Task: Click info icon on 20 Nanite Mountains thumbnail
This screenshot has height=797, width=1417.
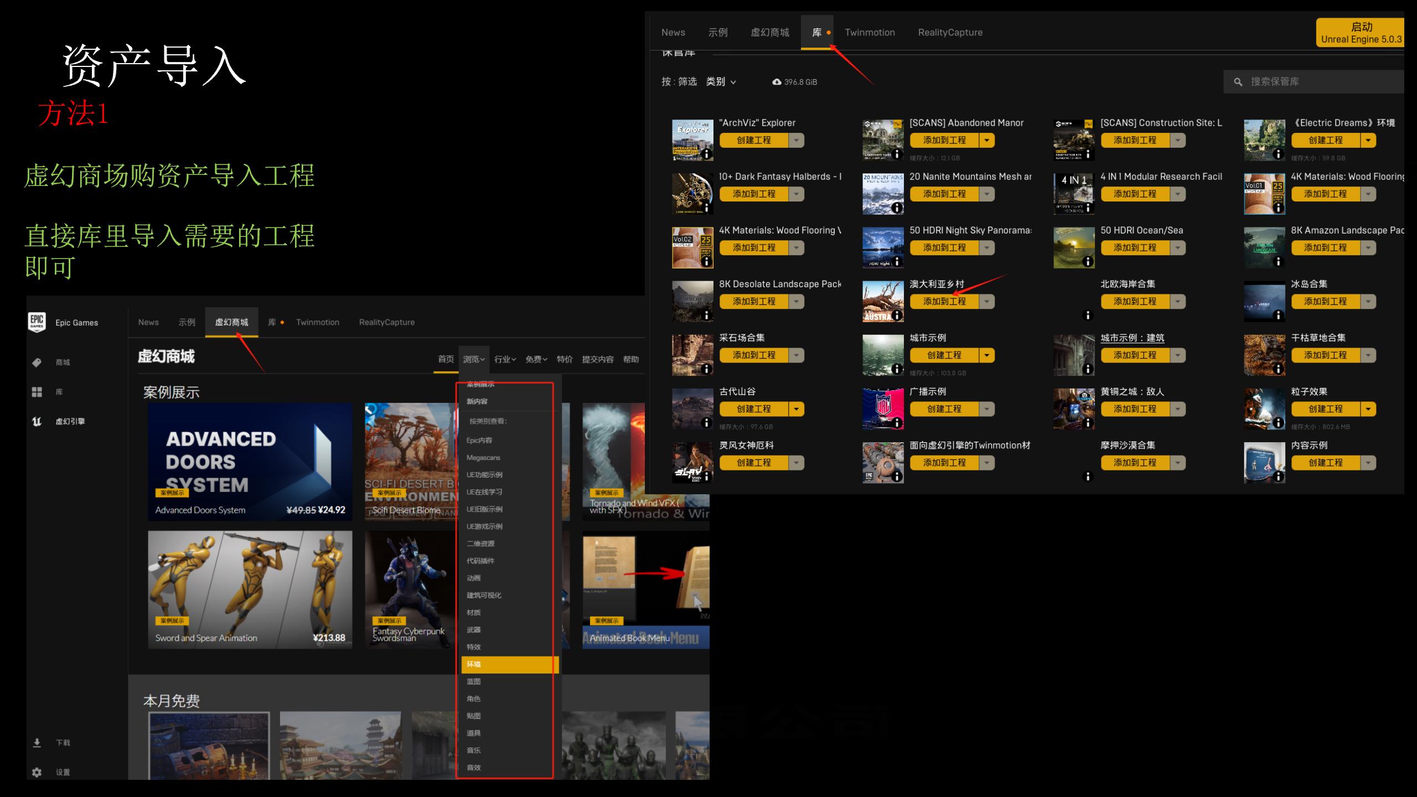Action: pyautogui.click(x=897, y=208)
